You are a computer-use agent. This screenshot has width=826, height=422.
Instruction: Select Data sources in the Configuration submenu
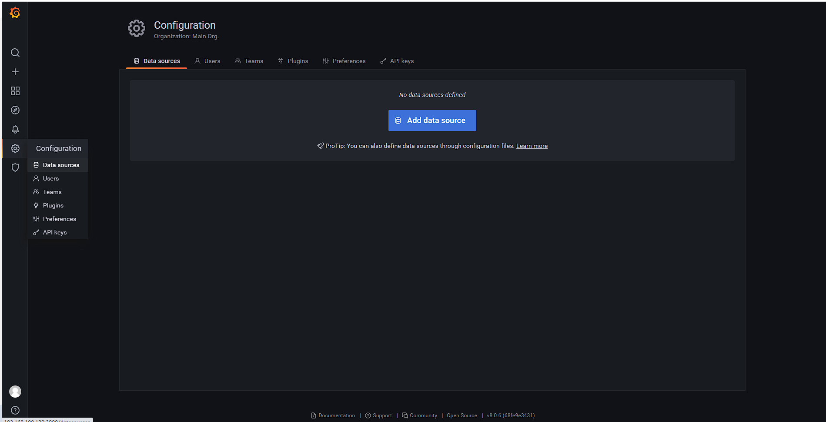(61, 164)
